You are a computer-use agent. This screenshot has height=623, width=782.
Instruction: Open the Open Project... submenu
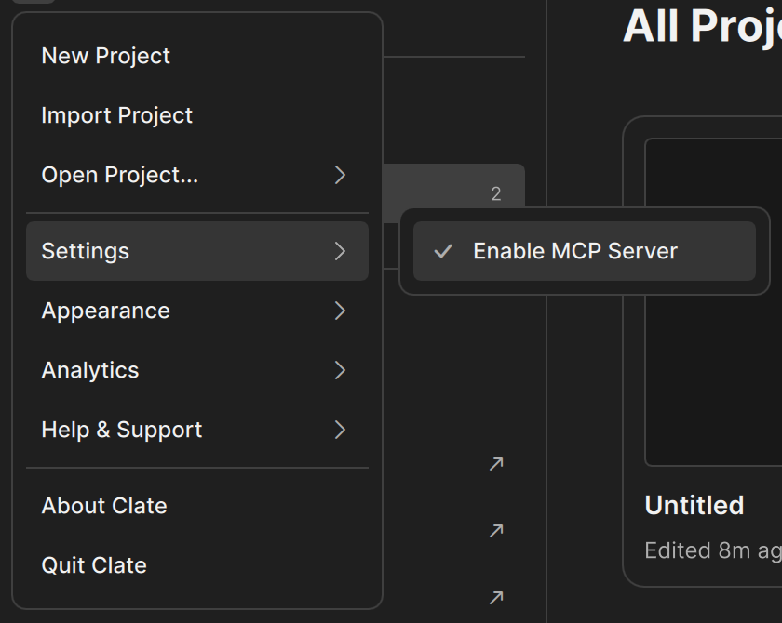click(x=197, y=175)
